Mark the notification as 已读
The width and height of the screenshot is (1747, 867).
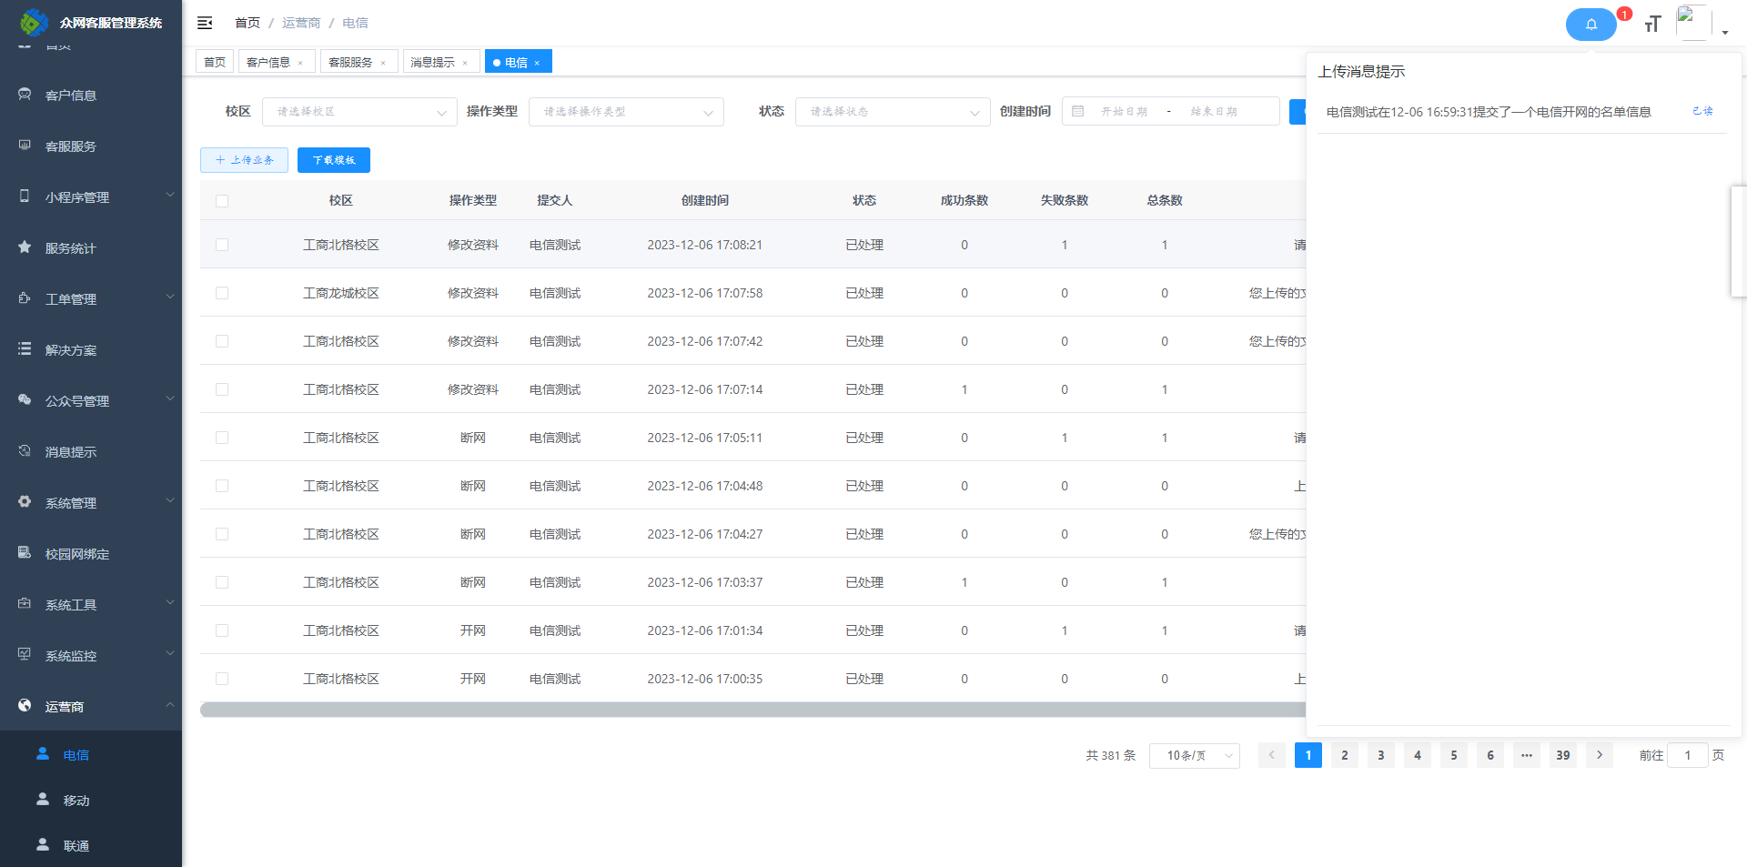click(1702, 111)
